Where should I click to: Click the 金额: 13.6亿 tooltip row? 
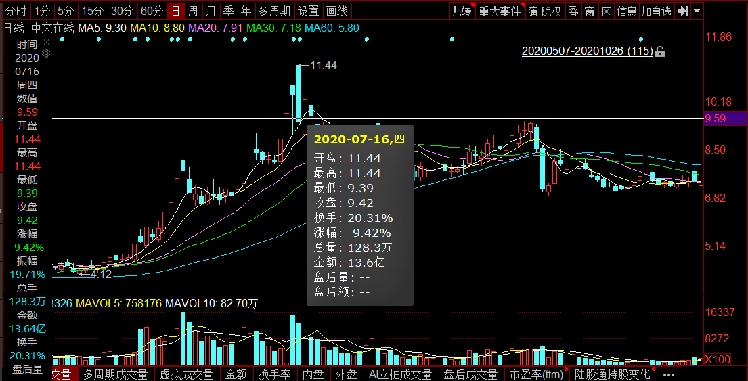[x=349, y=263]
